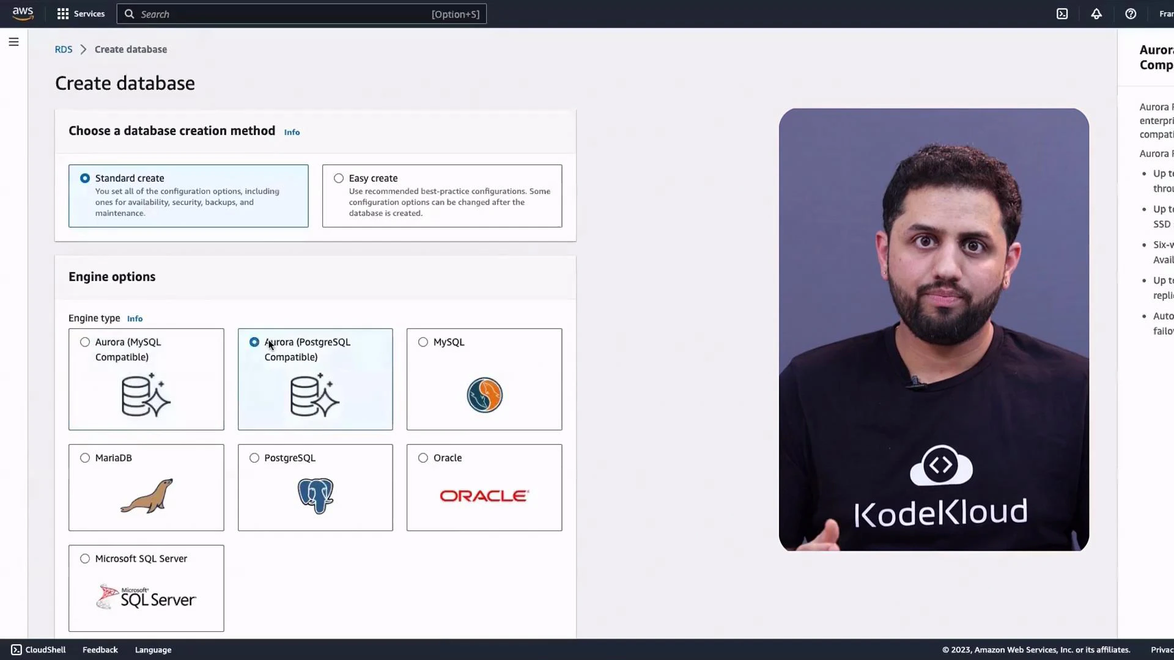Image resolution: width=1174 pixels, height=660 pixels.
Task: Open CloudShell from the top navigation bar
Action: 1062,13
